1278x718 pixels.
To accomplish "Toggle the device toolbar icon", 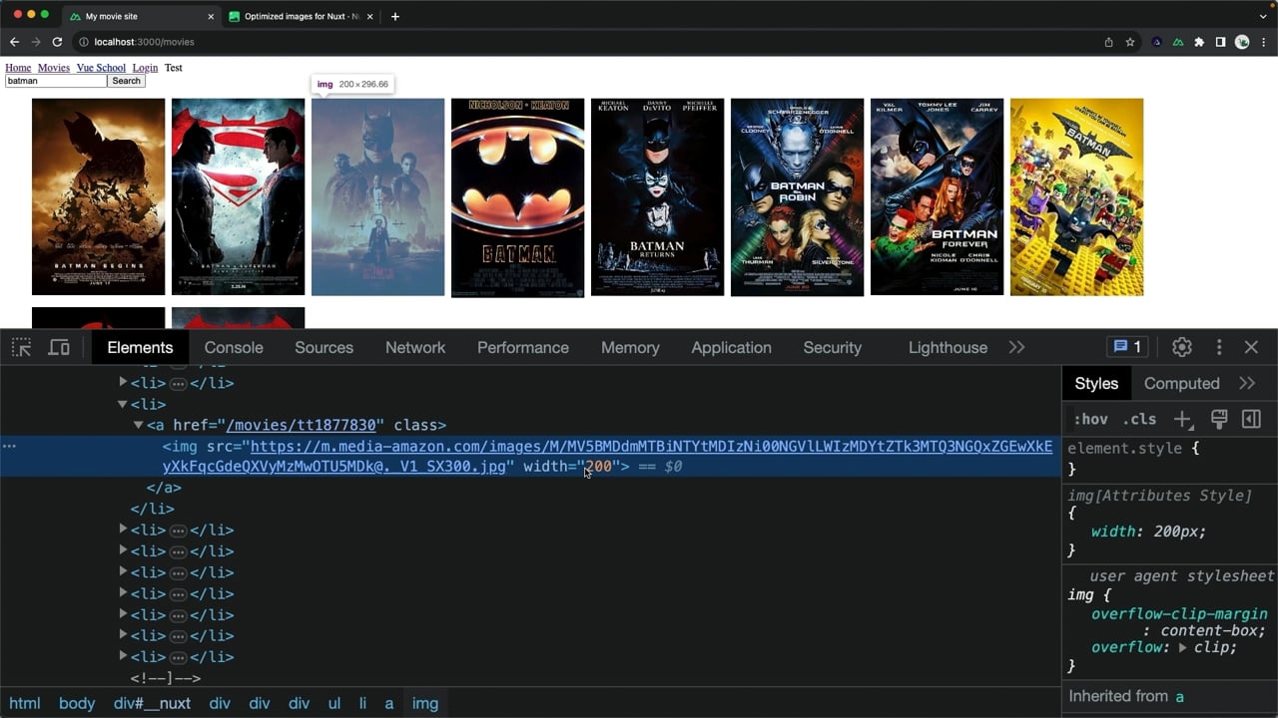I will [59, 347].
